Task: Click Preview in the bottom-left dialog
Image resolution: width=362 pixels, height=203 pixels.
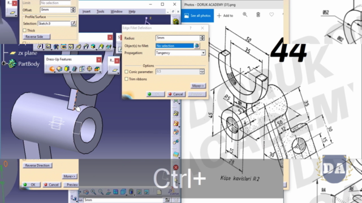Action: (x=72, y=184)
